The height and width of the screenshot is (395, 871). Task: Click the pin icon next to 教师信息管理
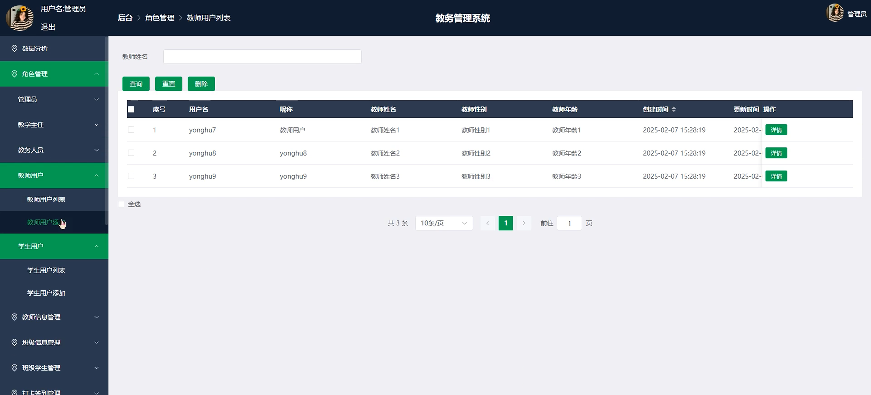click(14, 317)
